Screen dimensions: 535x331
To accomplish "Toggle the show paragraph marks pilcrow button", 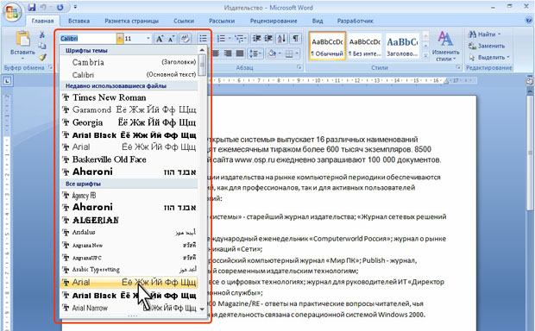I will pyautogui.click(x=296, y=39).
